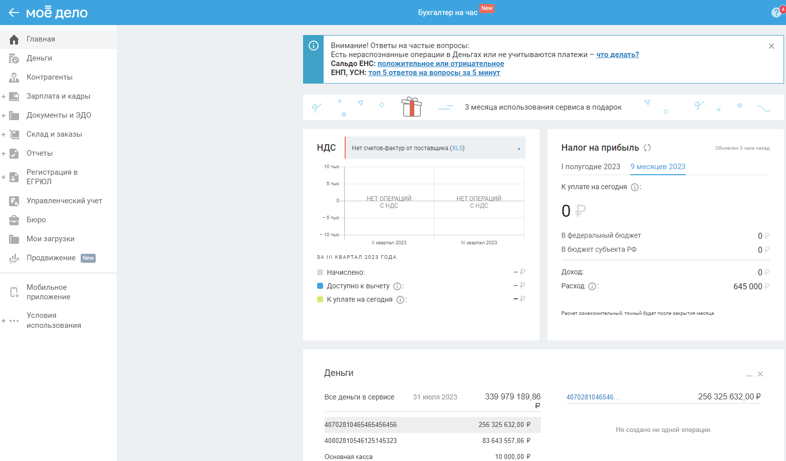The width and height of the screenshot is (786, 461).
Task: Click info icon beside tax К уплате на сегодня
Action: point(635,187)
